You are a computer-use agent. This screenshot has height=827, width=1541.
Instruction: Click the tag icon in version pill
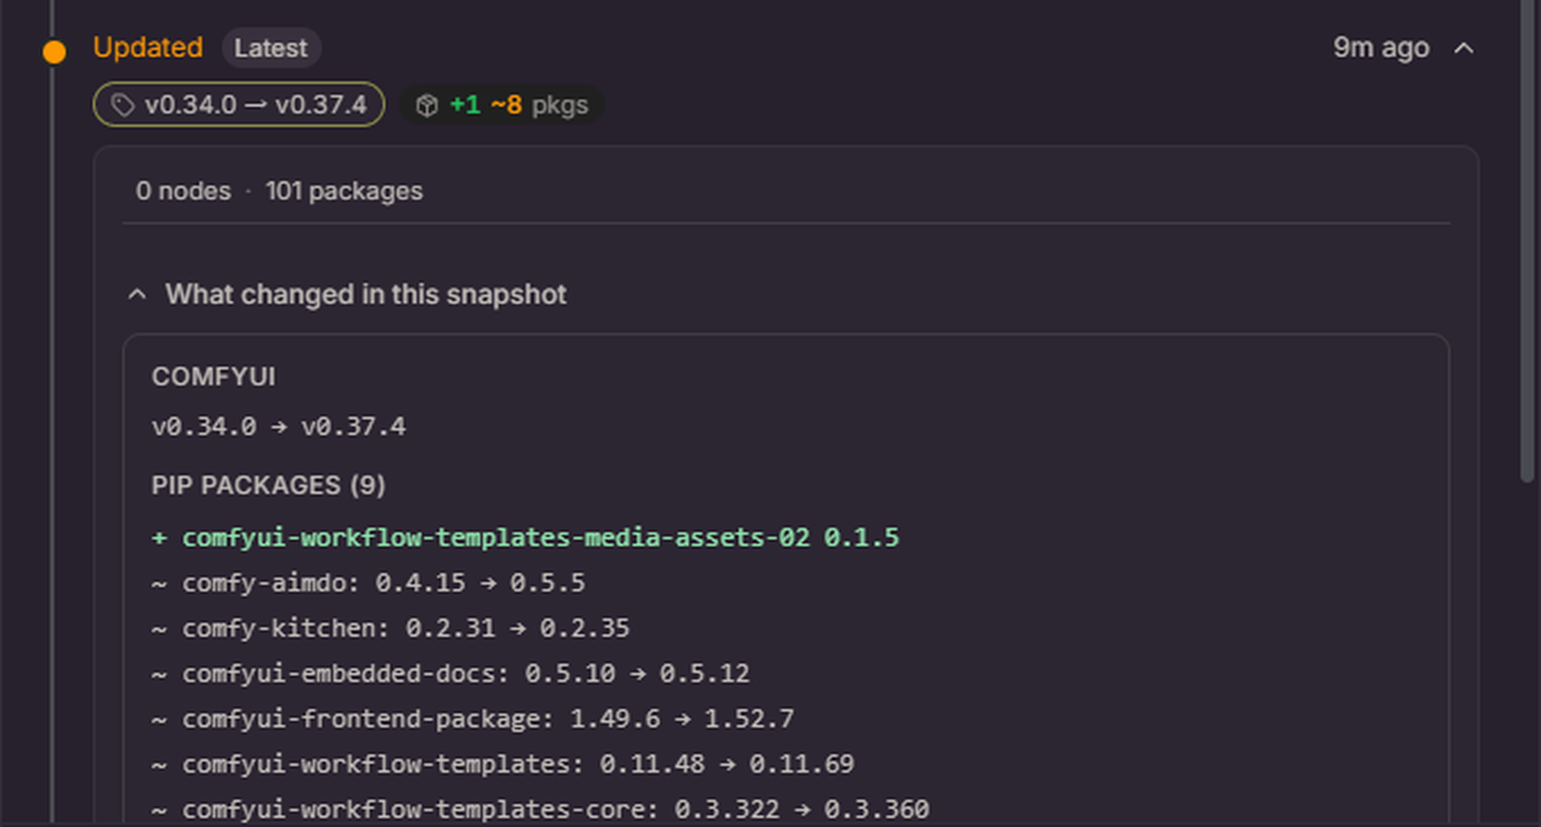coord(122,105)
